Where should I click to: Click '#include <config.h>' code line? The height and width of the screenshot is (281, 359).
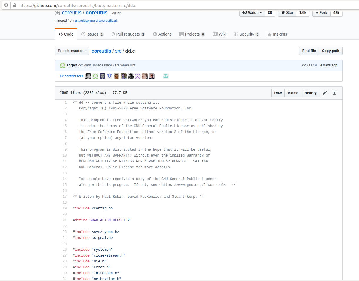pos(93,208)
